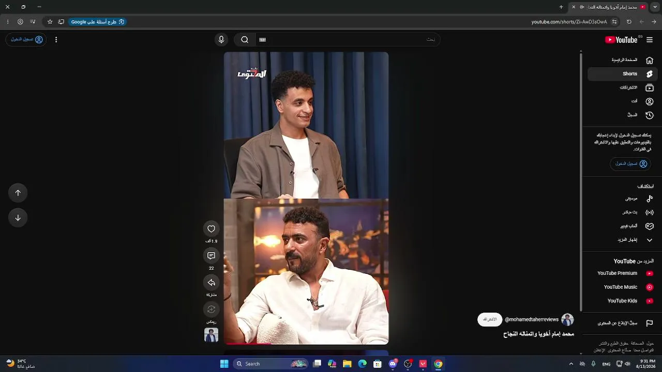The image size is (662, 372).
Task: Go to previous short with up arrow
Action: tap(18, 193)
